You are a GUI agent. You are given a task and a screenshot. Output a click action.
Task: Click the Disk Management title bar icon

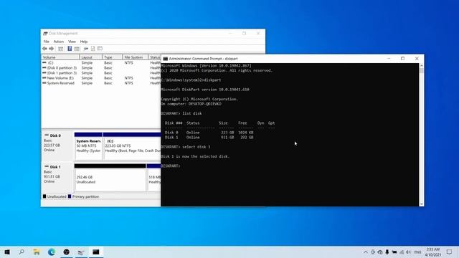pos(45,34)
